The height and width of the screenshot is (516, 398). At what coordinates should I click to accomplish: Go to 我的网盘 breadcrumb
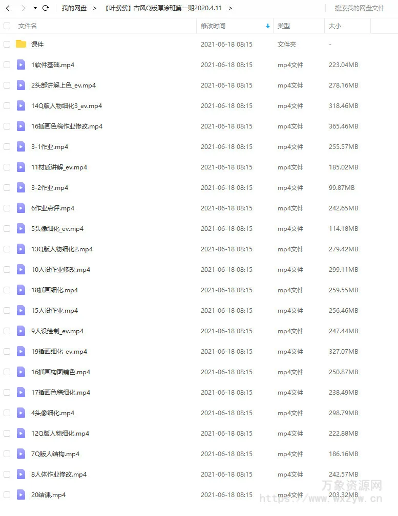[x=74, y=8]
